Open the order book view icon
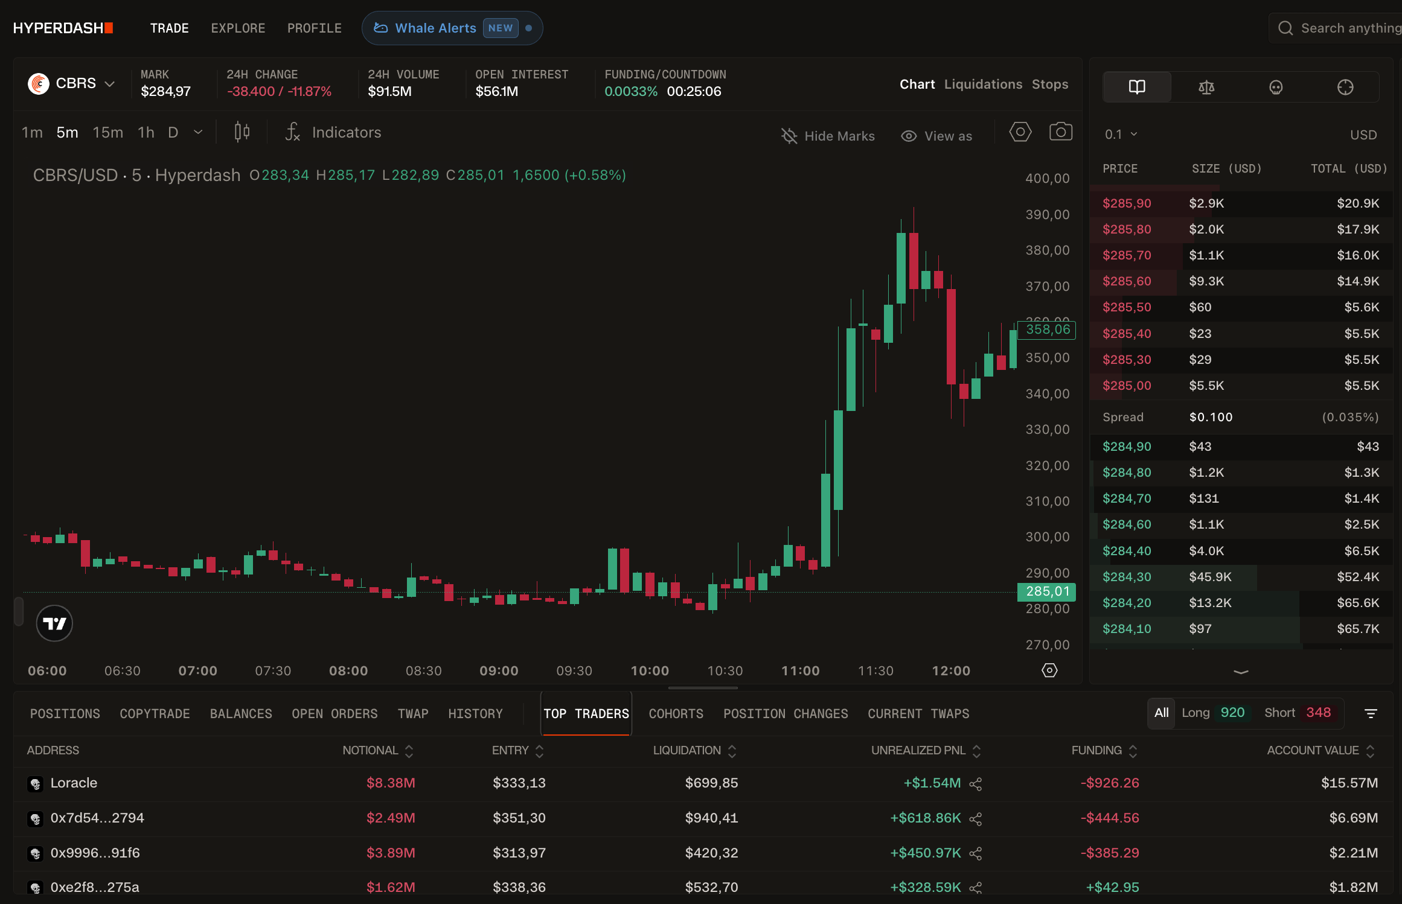Viewport: 1402px width, 904px height. (1137, 87)
